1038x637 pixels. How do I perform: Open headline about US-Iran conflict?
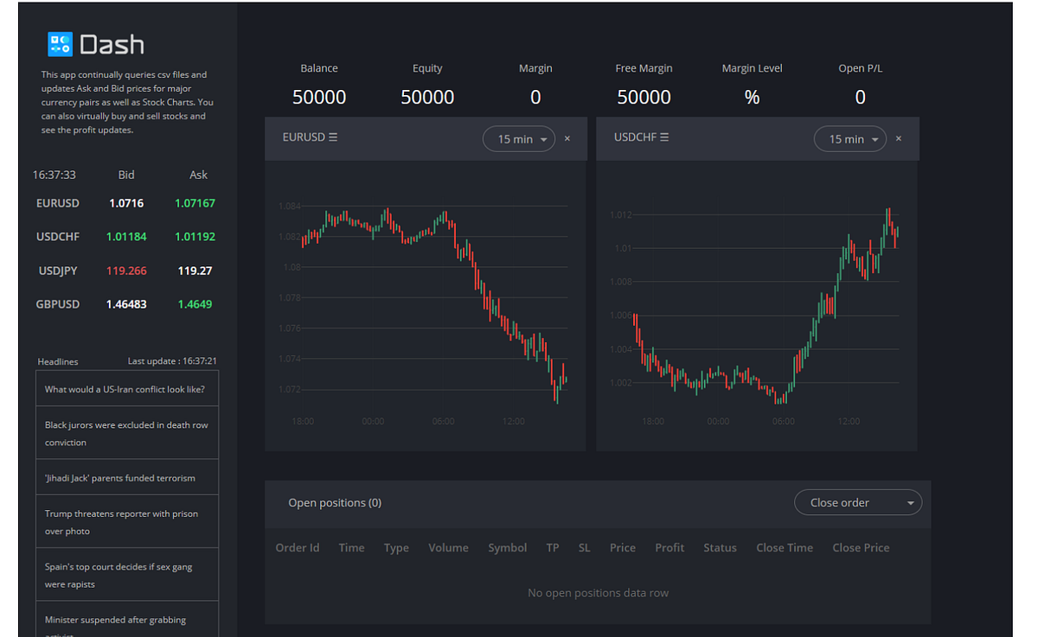click(x=126, y=389)
